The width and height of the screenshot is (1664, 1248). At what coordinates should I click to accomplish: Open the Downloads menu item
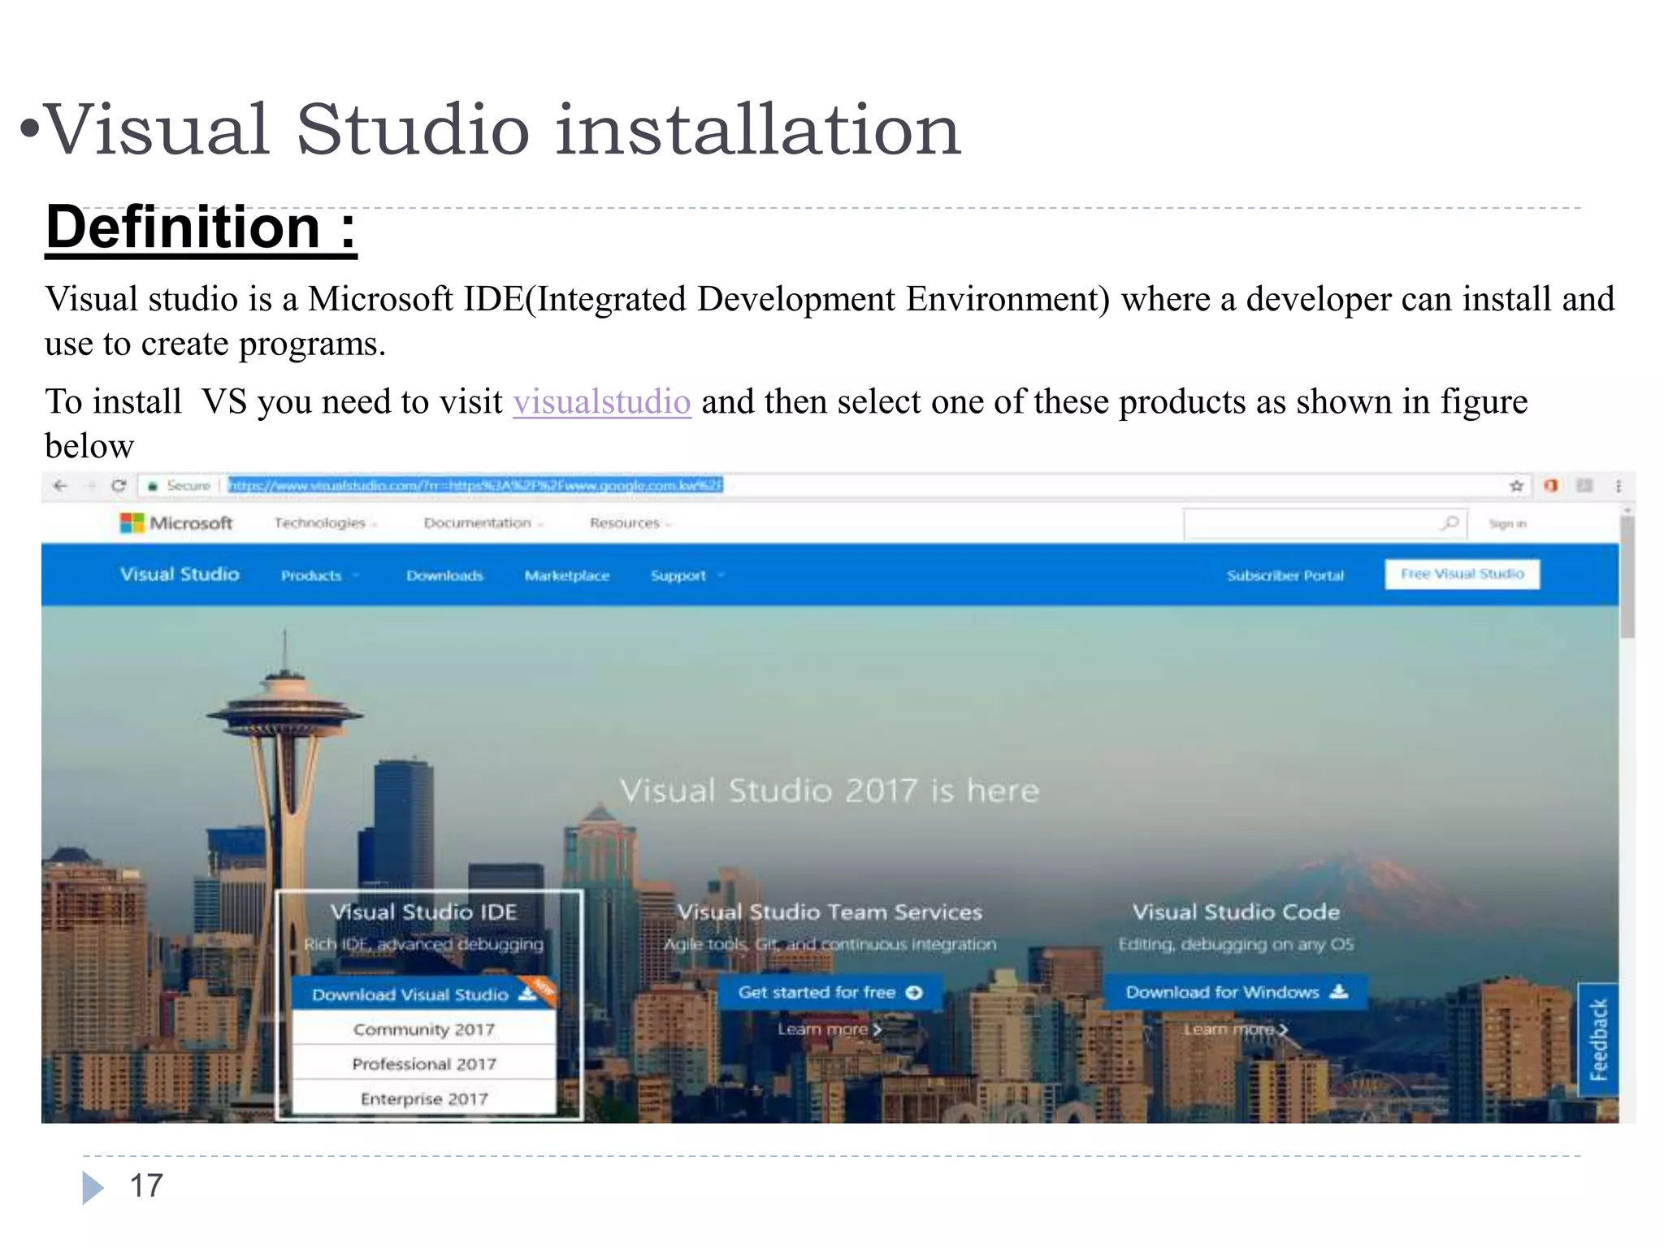tap(444, 575)
